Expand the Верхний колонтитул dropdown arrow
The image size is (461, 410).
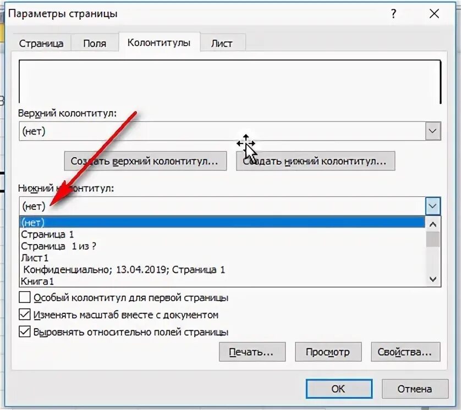(x=432, y=131)
